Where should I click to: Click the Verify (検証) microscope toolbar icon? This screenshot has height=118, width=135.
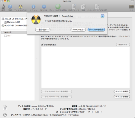[3, 7]
